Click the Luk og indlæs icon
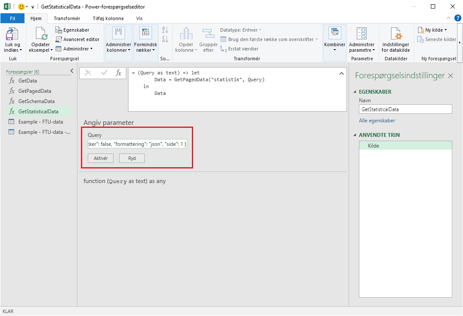This screenshot has height=316, width=463. coord(12,34)
